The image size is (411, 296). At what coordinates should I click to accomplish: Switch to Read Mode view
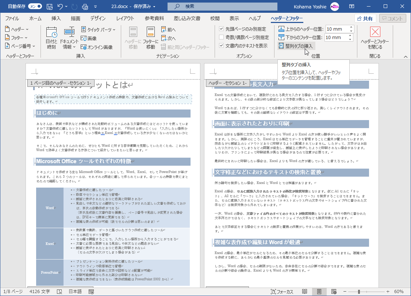click(304, 292)
